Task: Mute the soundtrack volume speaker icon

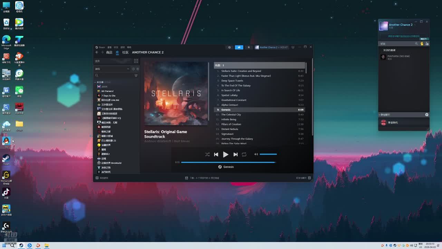Action: click(256, 154)
